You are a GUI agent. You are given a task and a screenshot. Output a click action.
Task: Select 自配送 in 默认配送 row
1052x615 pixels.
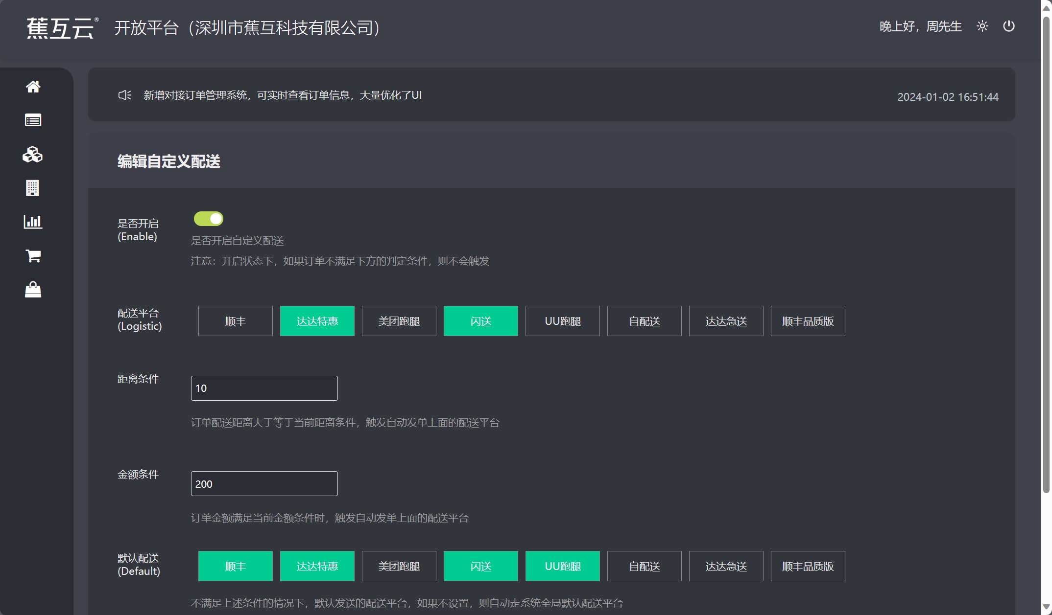click(645, 566)
